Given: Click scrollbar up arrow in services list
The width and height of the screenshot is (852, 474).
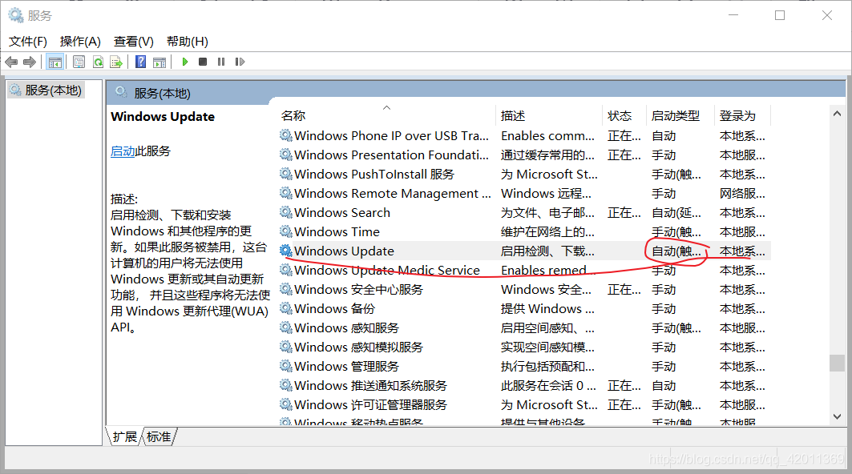Looking at the screenshot, I should (x=837, y=114).
